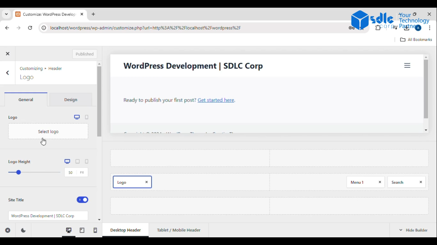Toggle the Site Title switch

(83, 200)
